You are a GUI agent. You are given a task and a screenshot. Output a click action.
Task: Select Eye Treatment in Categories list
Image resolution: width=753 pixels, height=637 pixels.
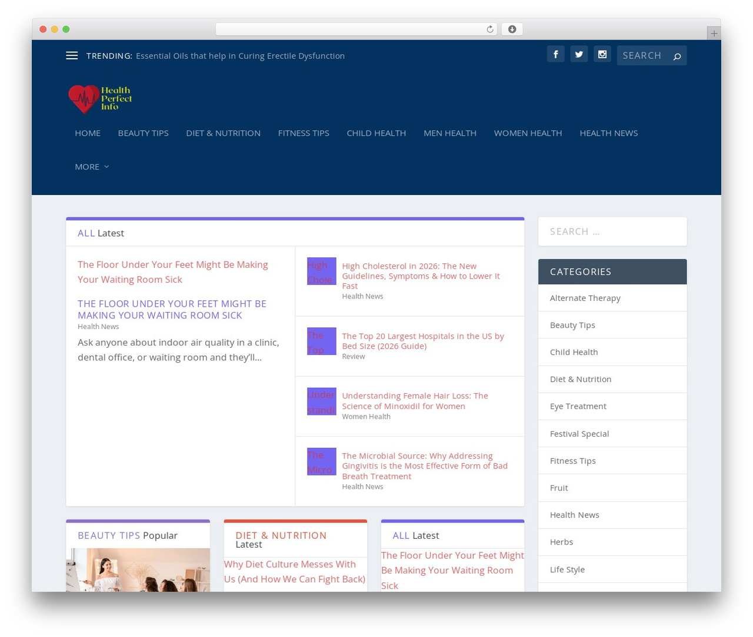578,406
